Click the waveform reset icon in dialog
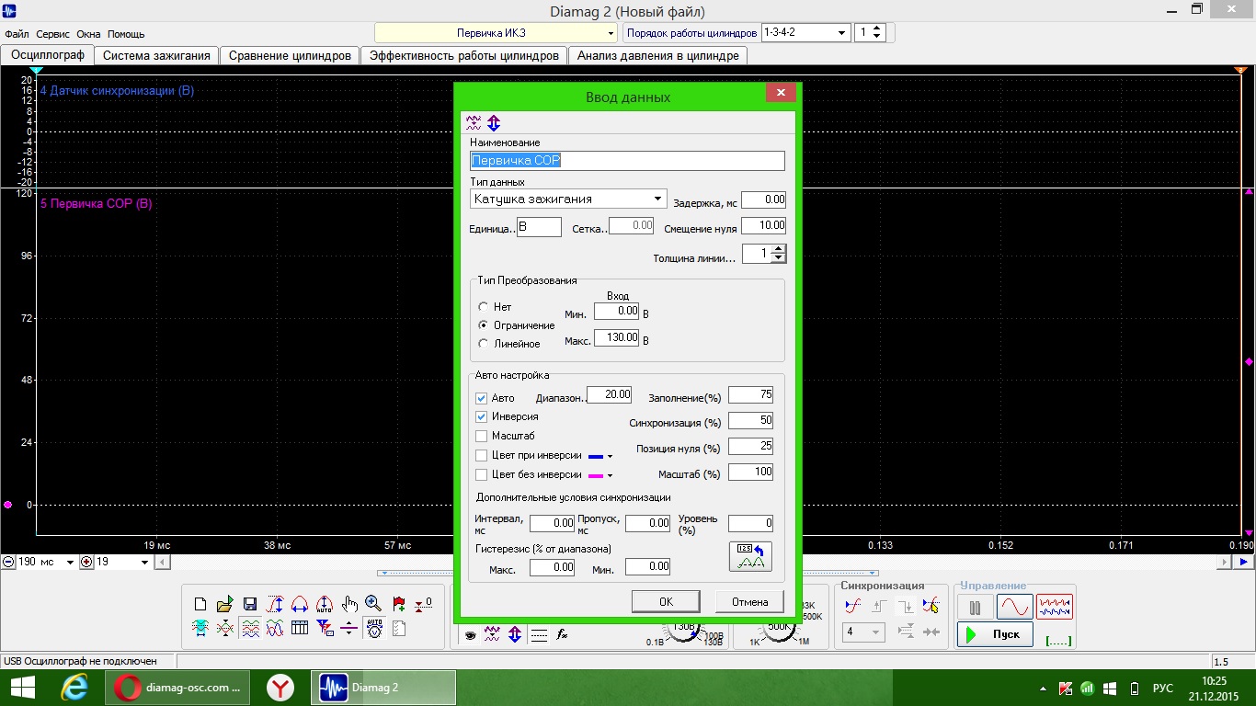 point(750,556)
